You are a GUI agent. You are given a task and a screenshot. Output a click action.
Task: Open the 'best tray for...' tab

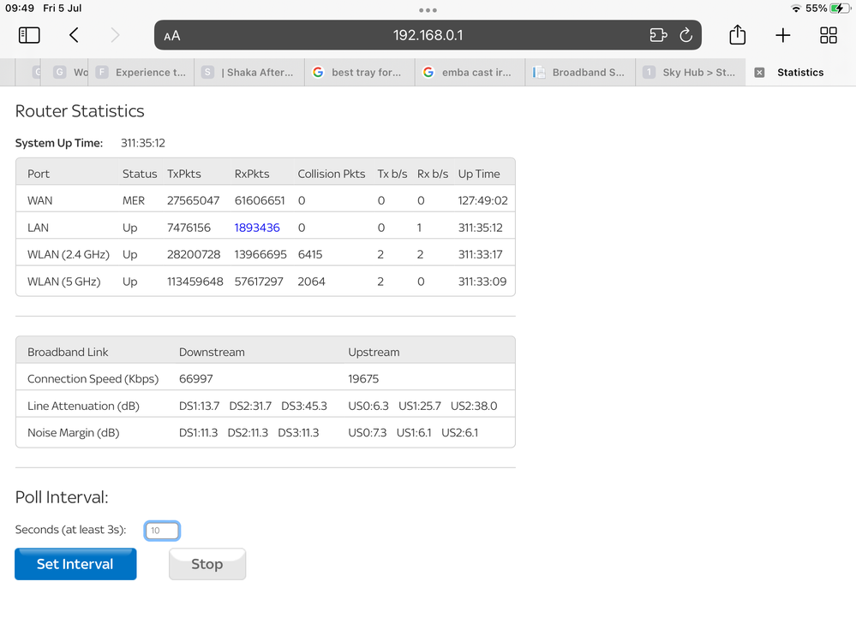[x=358, y=73]
